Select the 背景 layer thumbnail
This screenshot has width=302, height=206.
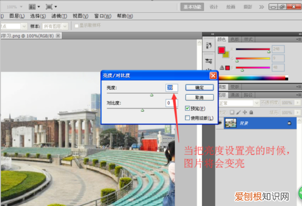231,123
